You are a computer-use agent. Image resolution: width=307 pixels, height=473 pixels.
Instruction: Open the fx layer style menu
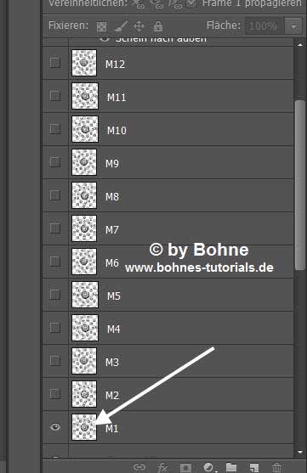coord(162,467)
